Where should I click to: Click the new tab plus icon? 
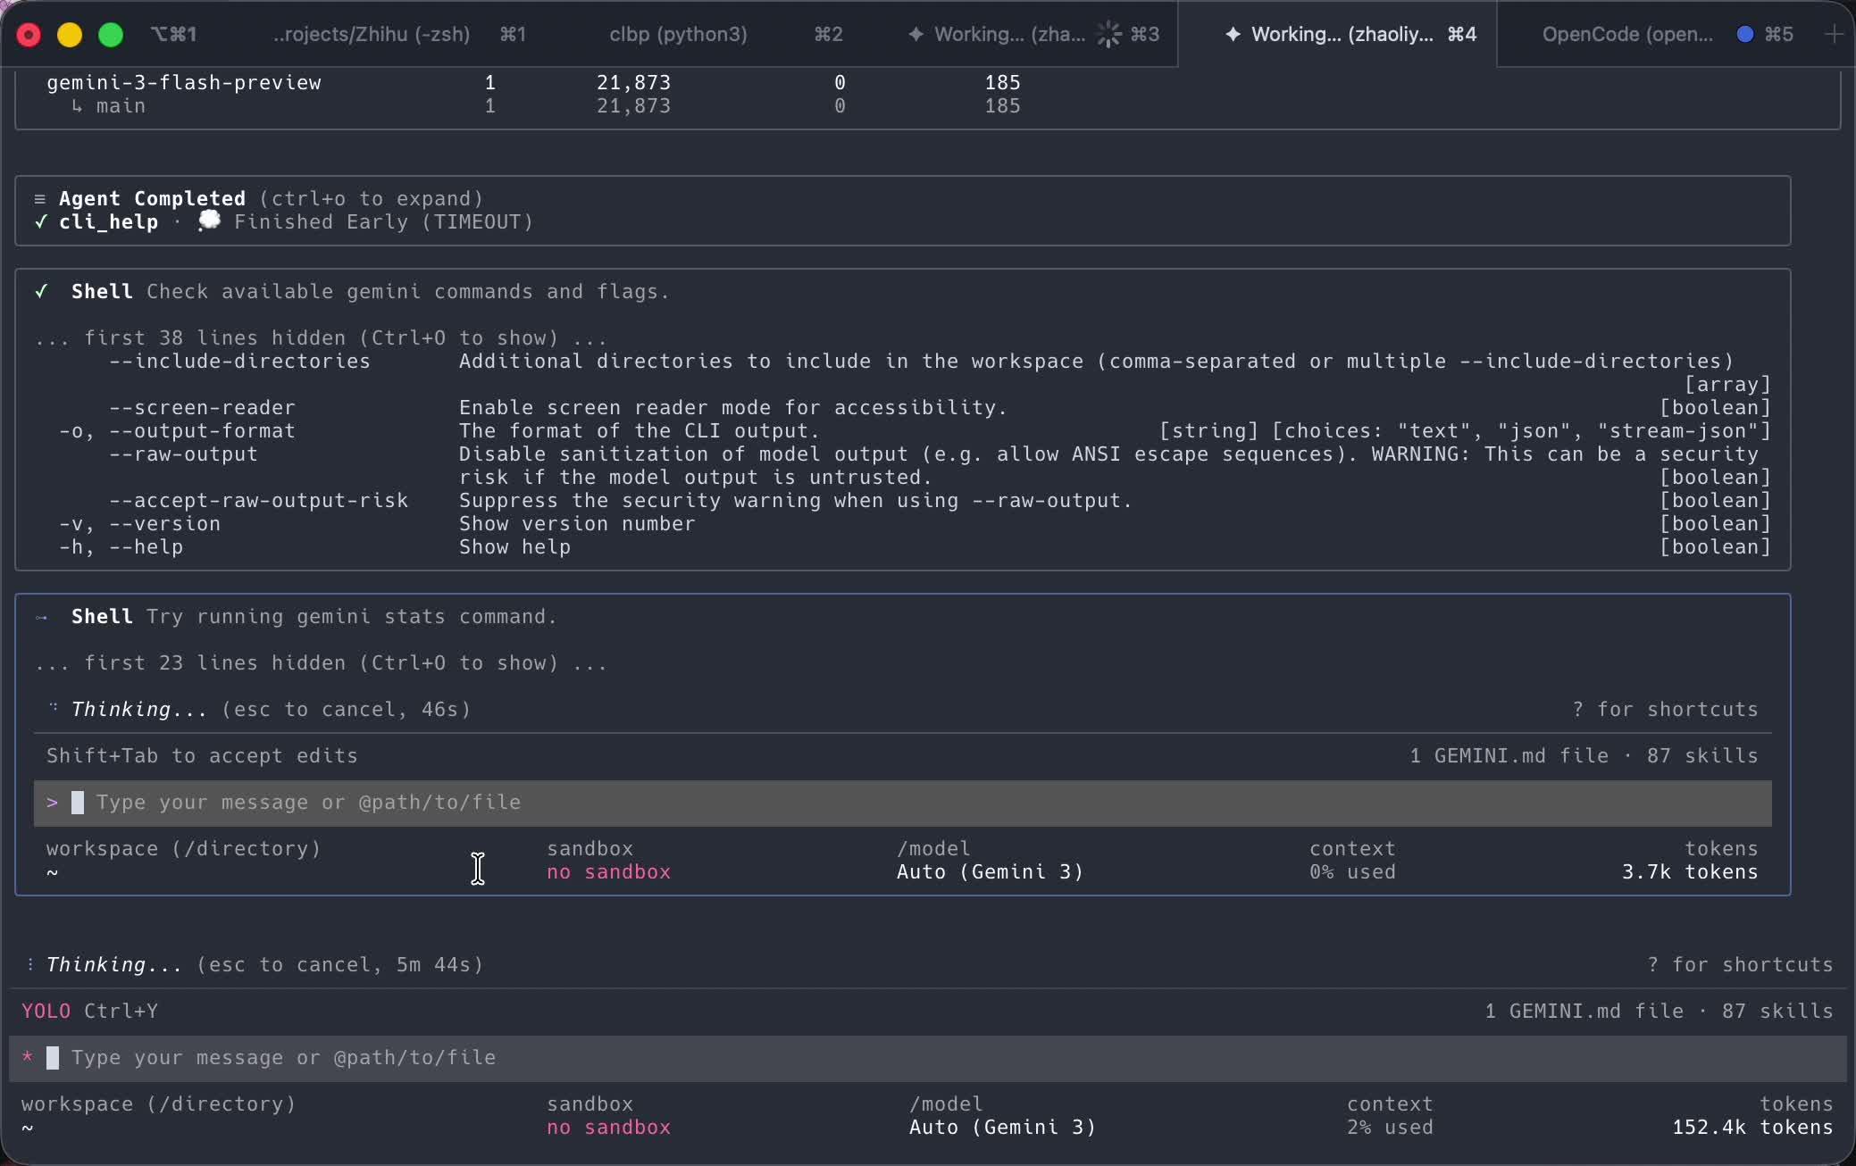tap(1834, 34)
